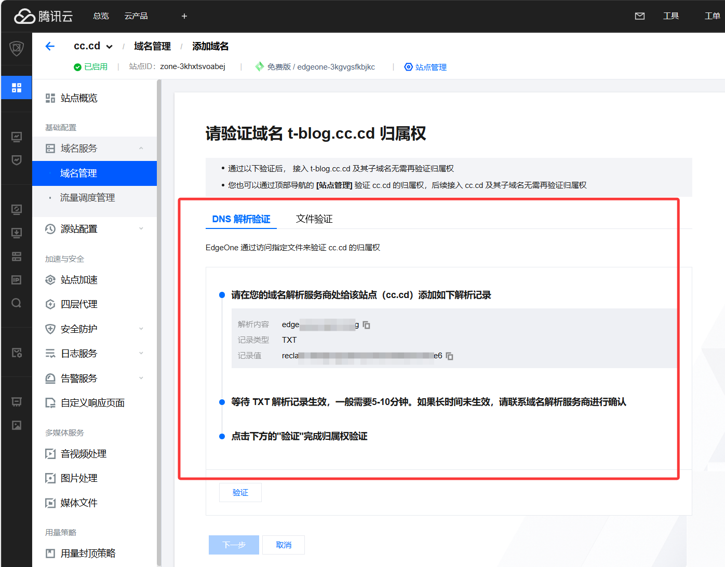Copy the DNS record host value
Viewport: 725px width, 567px height.
click(366, 325)
